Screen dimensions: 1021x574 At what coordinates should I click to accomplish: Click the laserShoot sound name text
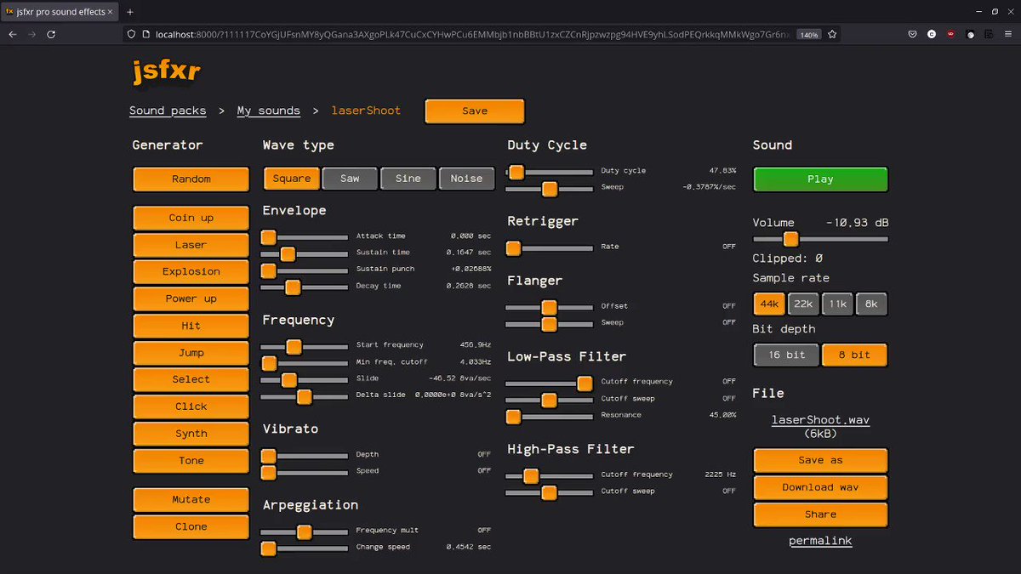click(366, 111)
